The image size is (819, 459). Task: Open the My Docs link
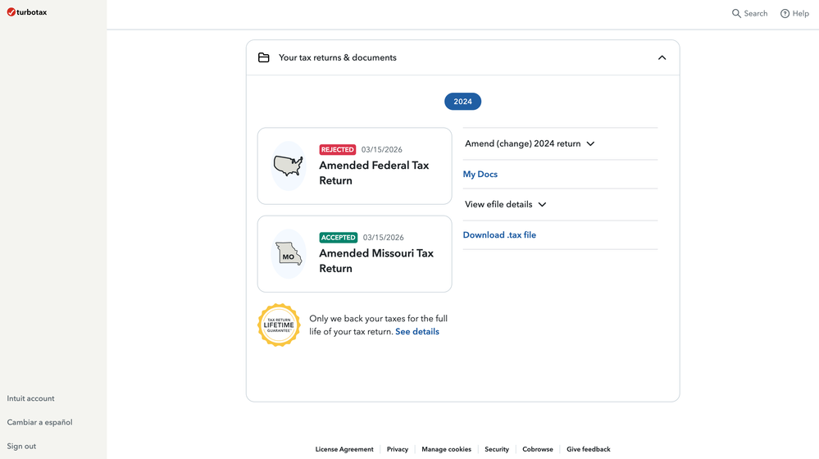pyautogui.click(x=480, y=174)
